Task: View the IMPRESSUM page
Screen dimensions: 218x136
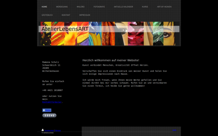Action: [85, 15]
